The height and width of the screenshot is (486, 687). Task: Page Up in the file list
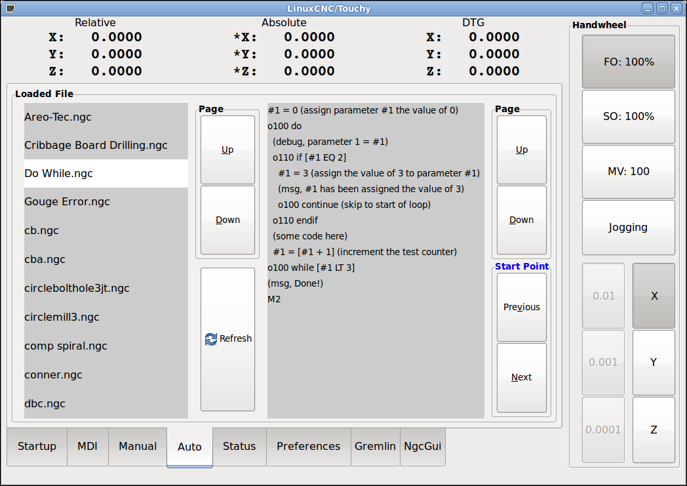pyautogui.click(x=228, y=150)
